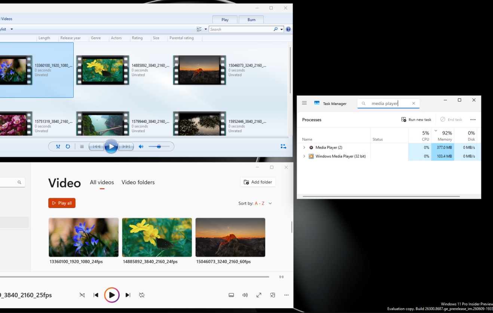
Task: Click View options icon in library toolbar
Action: coord(199,29)
